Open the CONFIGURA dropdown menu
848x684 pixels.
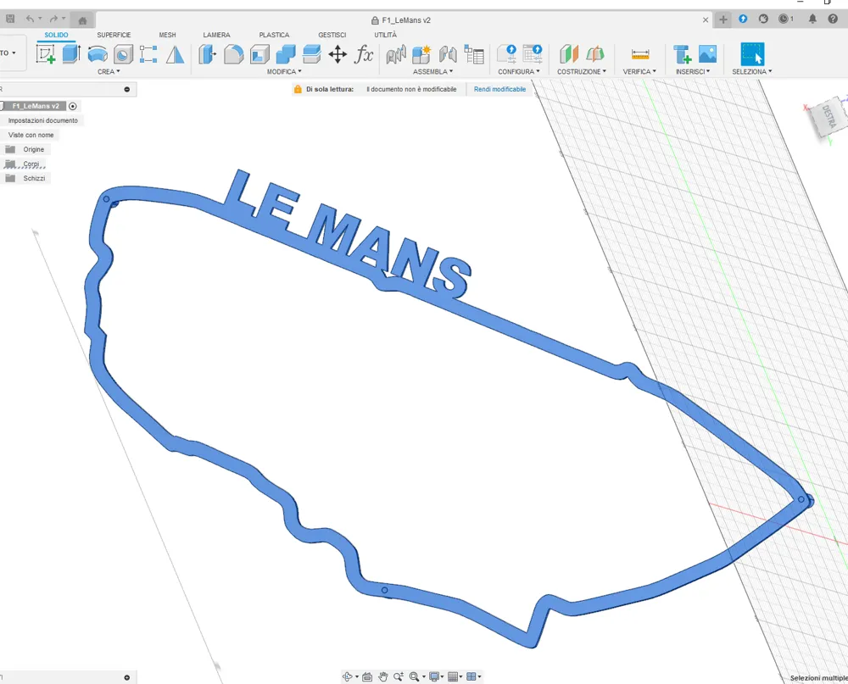pos(519,71)
